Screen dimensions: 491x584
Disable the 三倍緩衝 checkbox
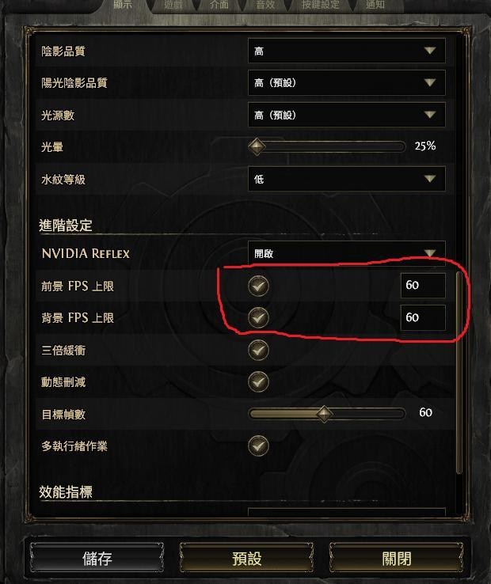258,350
